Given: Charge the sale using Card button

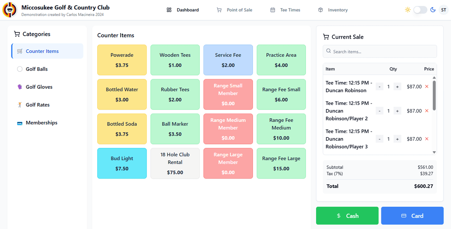Looking at the screenshot, I should click(412, 216).
